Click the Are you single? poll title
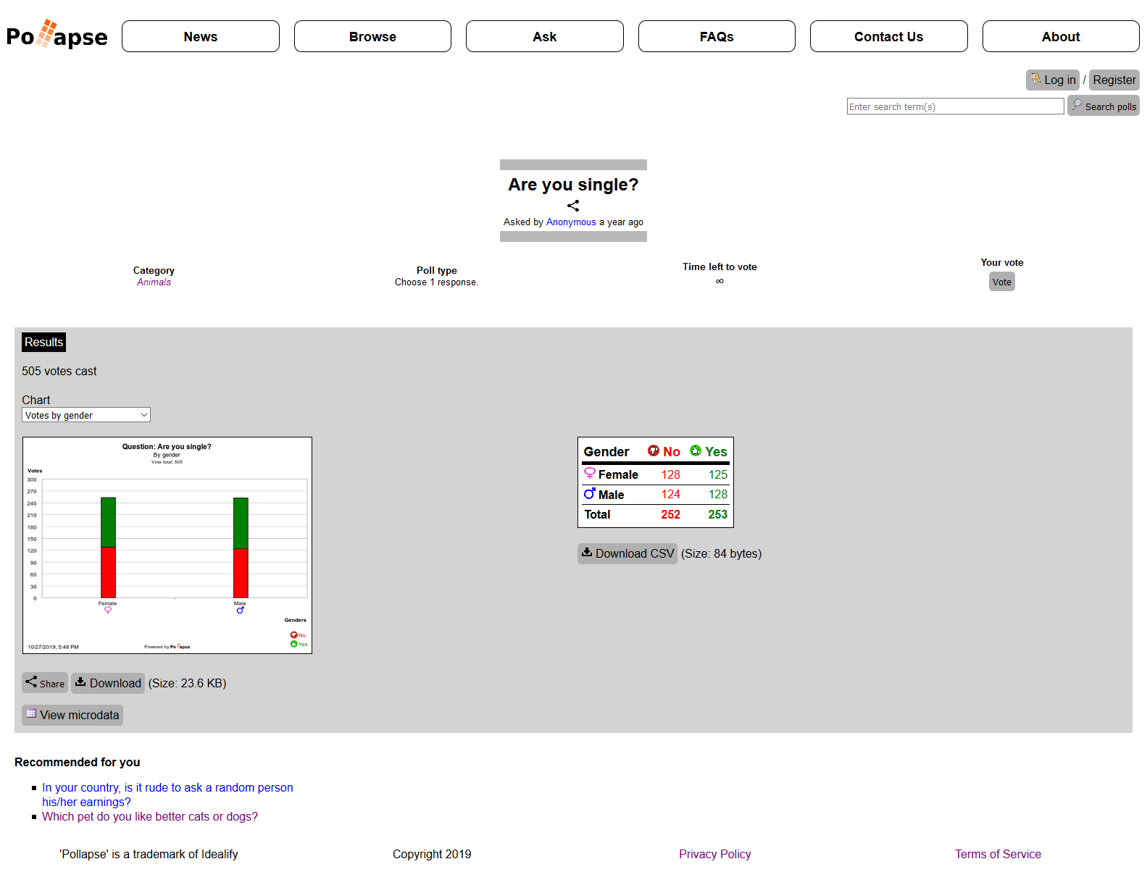 [573, 185]
